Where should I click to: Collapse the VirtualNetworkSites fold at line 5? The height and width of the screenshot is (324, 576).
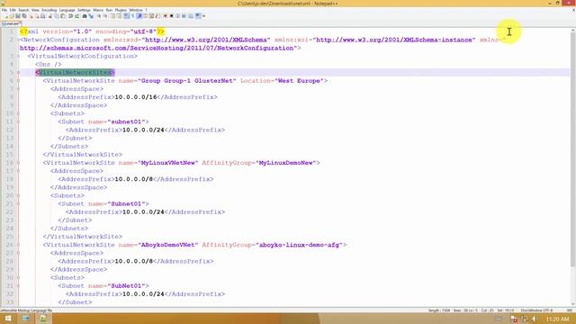point(18,72)
